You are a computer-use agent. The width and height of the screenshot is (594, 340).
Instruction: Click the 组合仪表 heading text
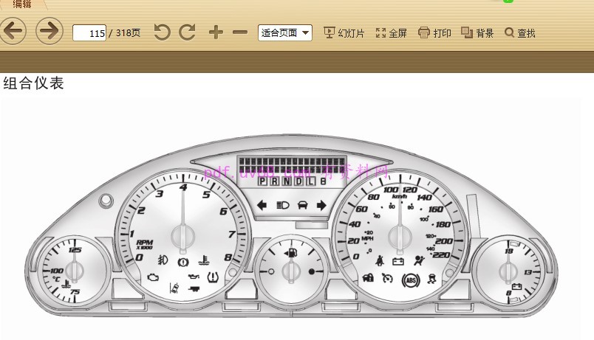tap(34, 83)
